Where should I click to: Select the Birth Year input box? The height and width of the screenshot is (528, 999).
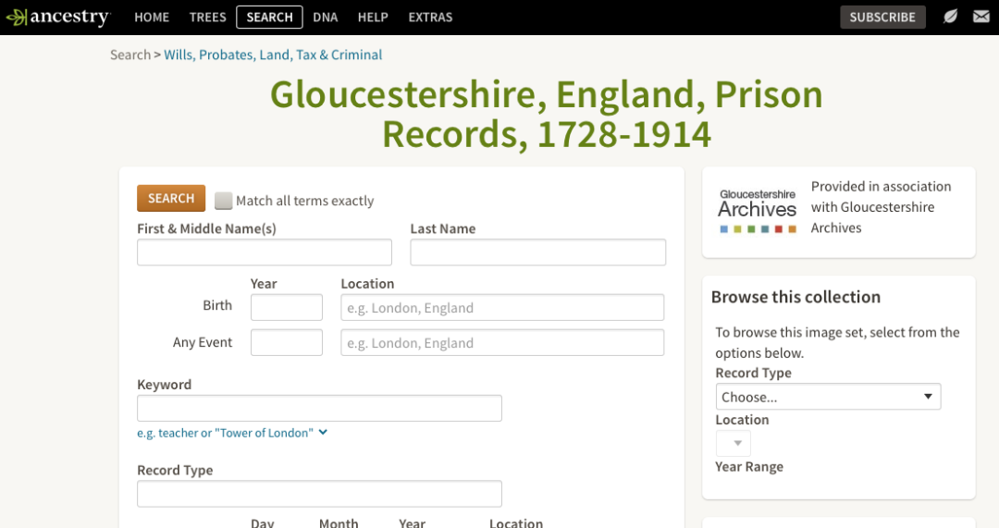[287, 307]
